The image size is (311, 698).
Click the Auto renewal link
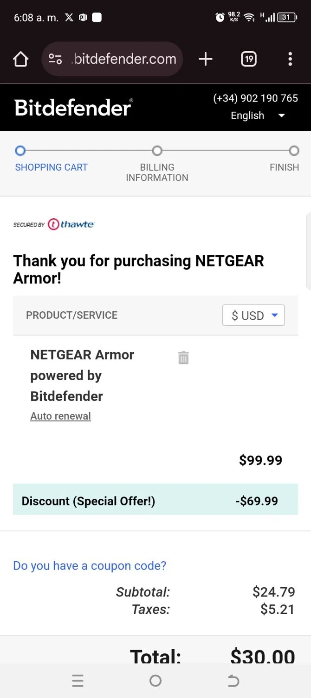click(60, 416)
